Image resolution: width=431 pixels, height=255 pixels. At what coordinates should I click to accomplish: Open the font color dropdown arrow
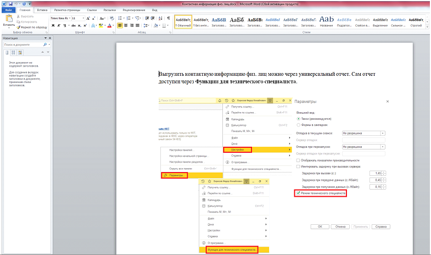[x=113, y=26]
